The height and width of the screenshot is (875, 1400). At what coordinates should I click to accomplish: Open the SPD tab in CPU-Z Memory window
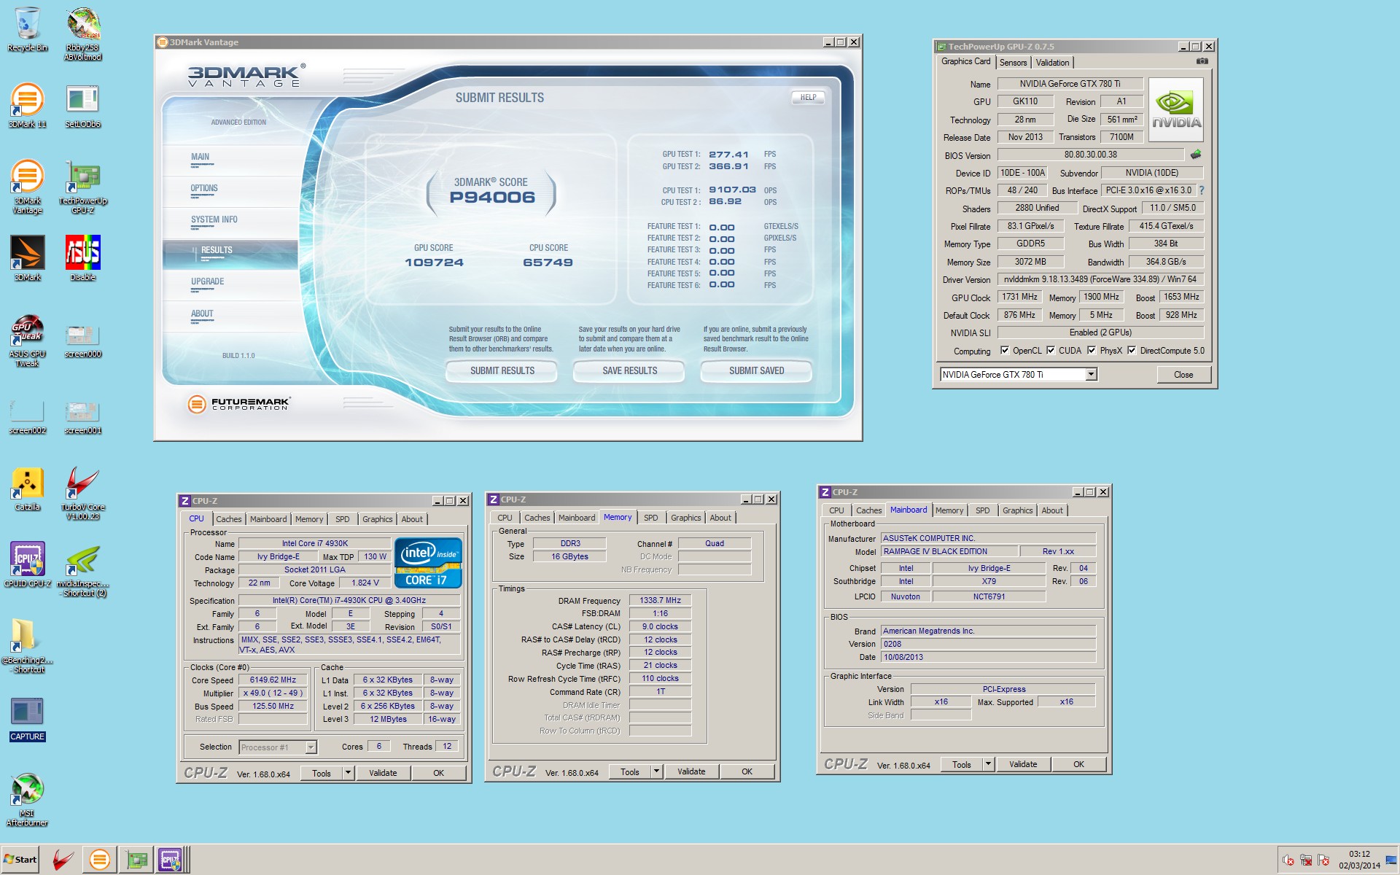(650, 518)
